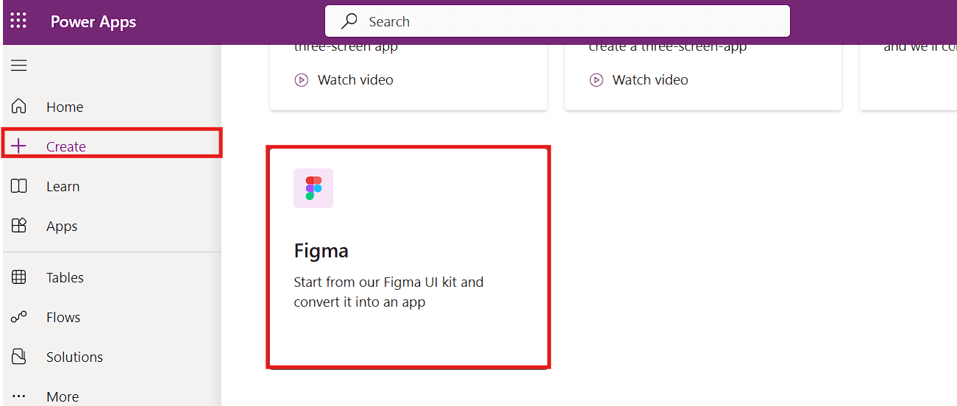Go to Tables in the sidebar
The image size is (957, 406).
[x=65, y=277]
